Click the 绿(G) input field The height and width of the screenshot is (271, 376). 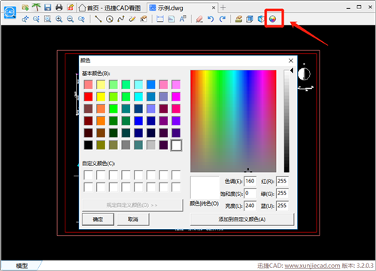pyautogui.click(x=282, y=194)
